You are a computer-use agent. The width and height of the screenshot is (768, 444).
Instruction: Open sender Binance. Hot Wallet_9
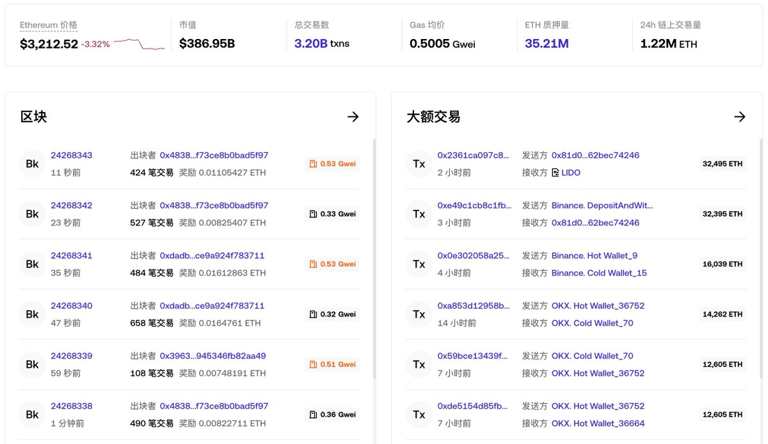(595, 255)
